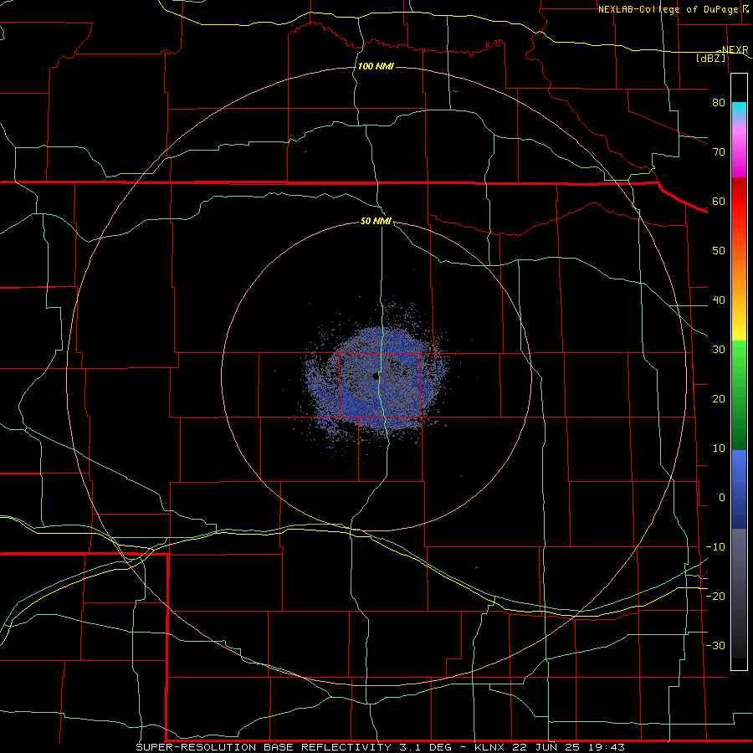Click the 50 value on the dBZ scale

(x=719, y=251)
